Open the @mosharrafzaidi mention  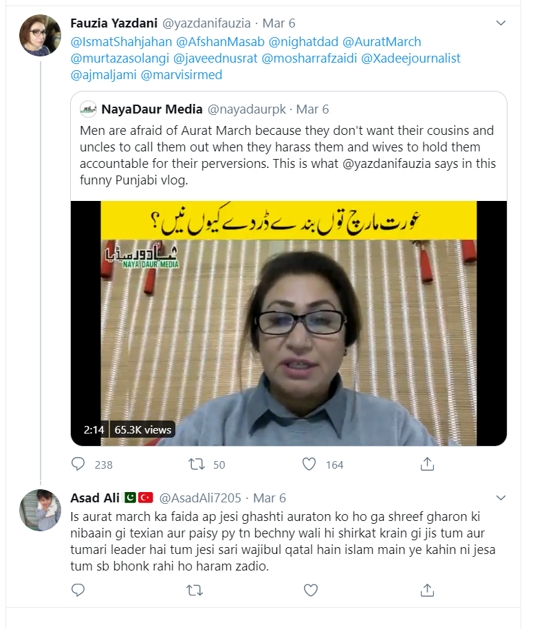tap(309, 58)
